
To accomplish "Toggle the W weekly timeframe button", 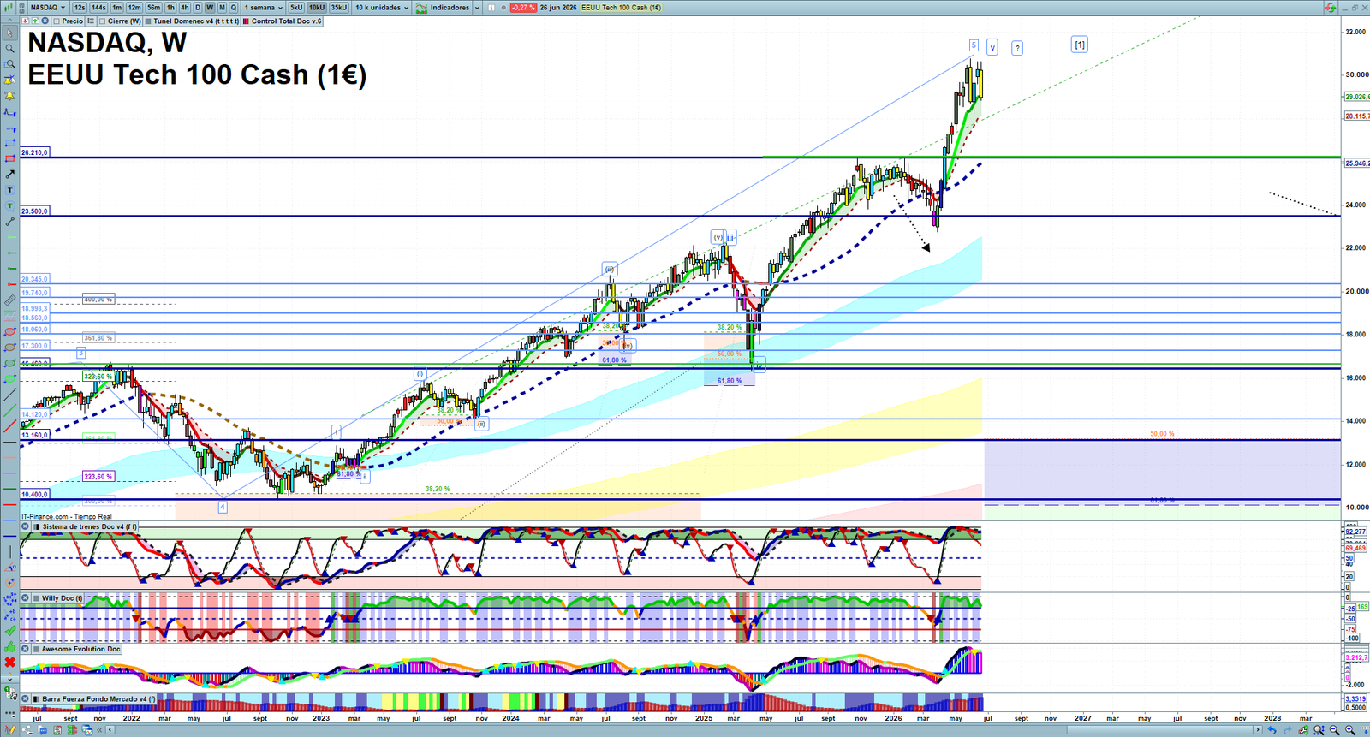I will [x=210, y=8].
